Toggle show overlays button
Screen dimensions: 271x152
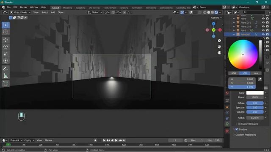click(x=191, y=12)
